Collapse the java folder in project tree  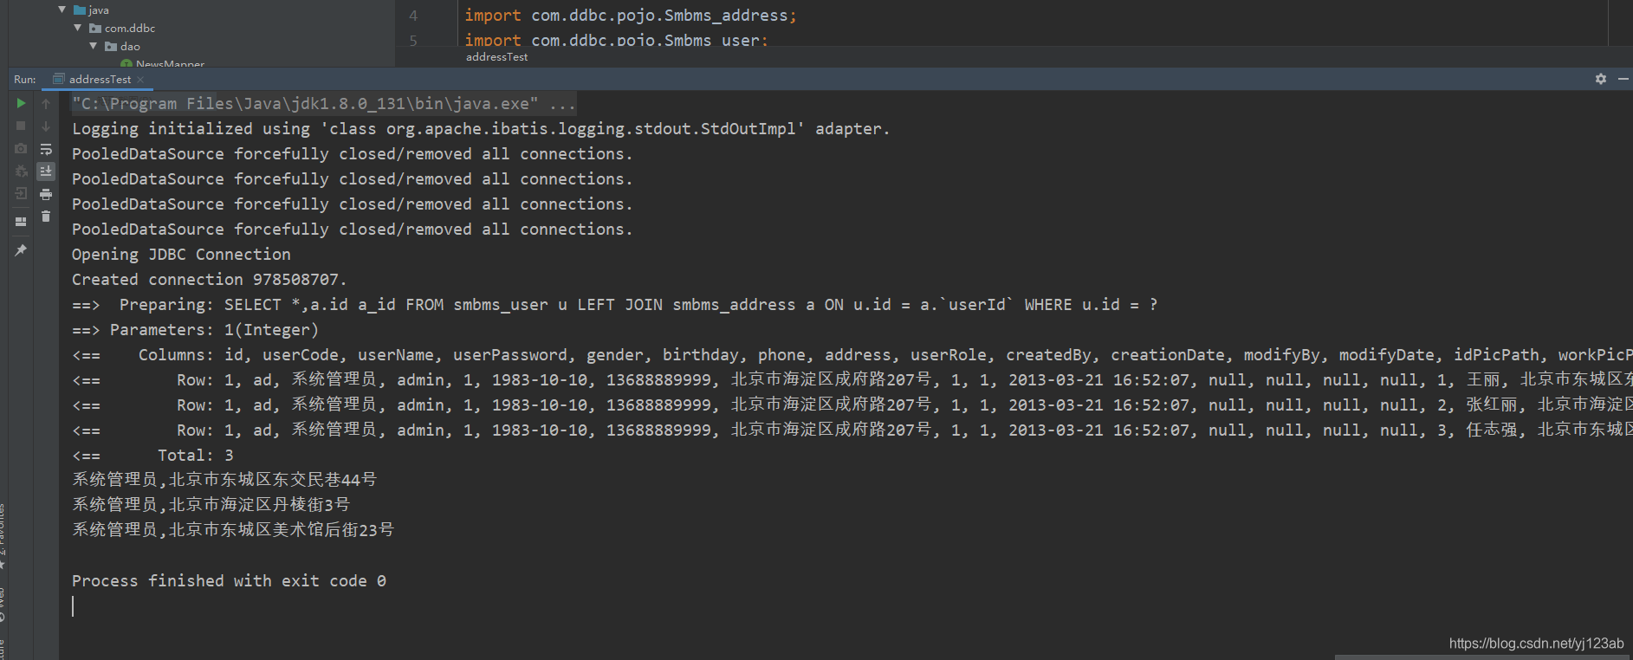[x=62, y=10]
